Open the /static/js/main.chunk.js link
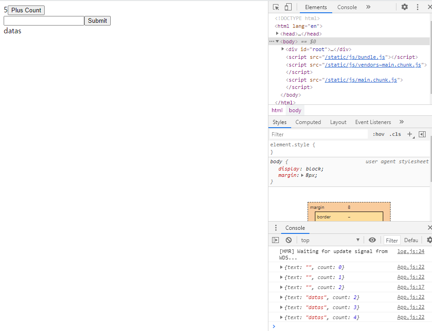432x331 pixels. click(x=360, y=80)
